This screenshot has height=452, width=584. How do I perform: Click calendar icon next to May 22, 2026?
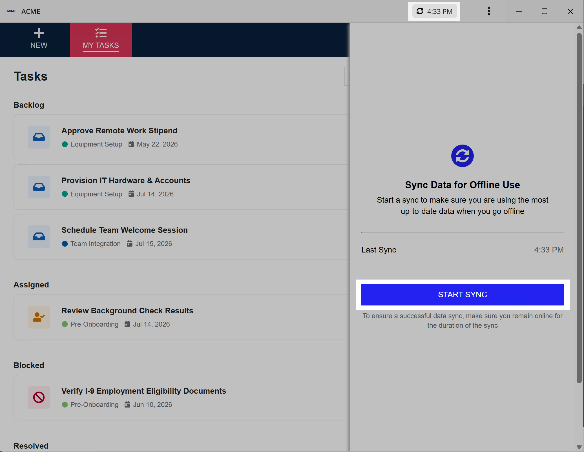coord(131,144)
